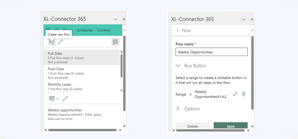
Task: Click the edit step pencil above Weekly opportunities
Action: coord(65,99)
